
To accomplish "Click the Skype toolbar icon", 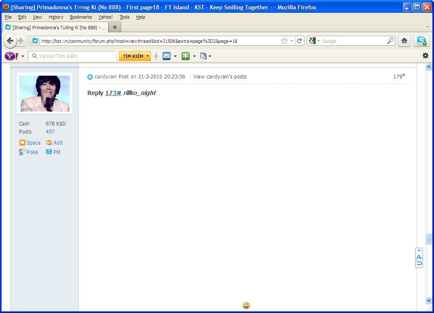I will tap(422, 41).
